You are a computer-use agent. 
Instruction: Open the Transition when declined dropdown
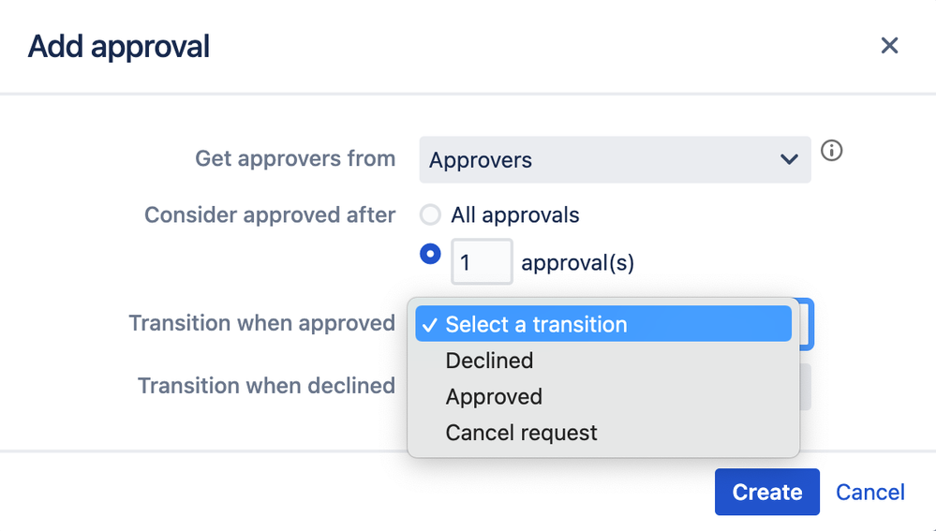click(804, 386)
